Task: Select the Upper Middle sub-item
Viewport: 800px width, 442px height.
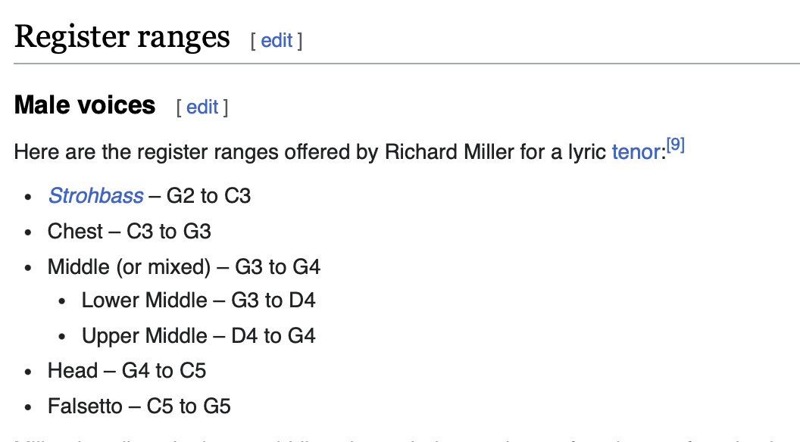Action: point(198,336)
